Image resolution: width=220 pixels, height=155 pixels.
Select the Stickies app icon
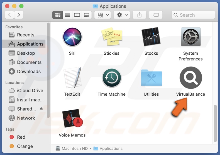pyautogui.click(x=112, y=37)
